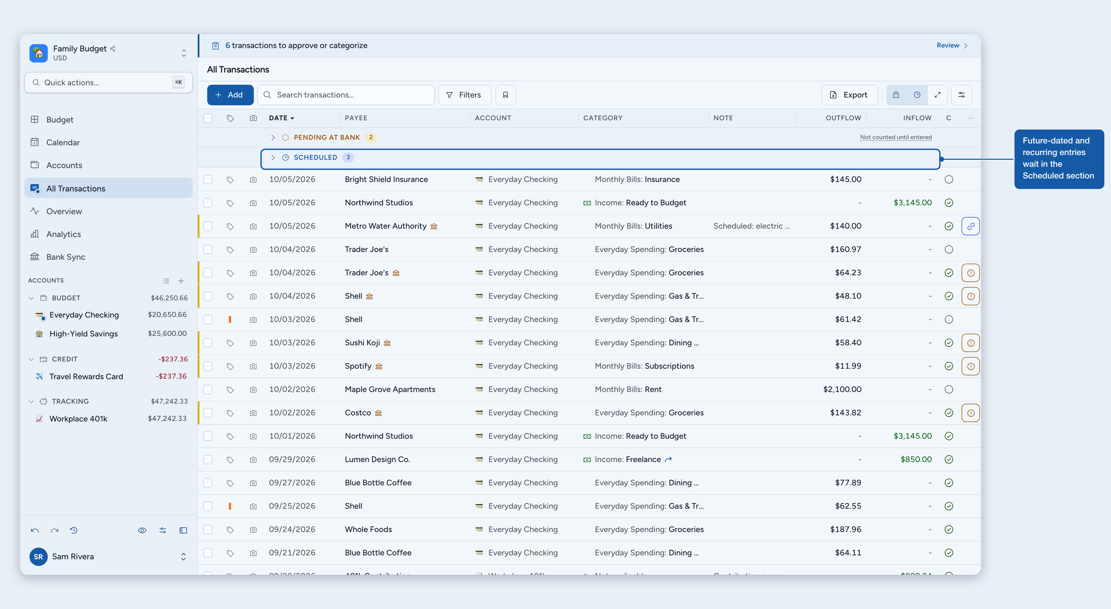The height and width of the screenshot is (609, 1111).
Task: Collapse the TRACKING accounts section
Action: [31, 401]
